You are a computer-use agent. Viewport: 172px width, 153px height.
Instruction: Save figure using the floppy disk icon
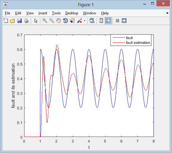point(19,21)
